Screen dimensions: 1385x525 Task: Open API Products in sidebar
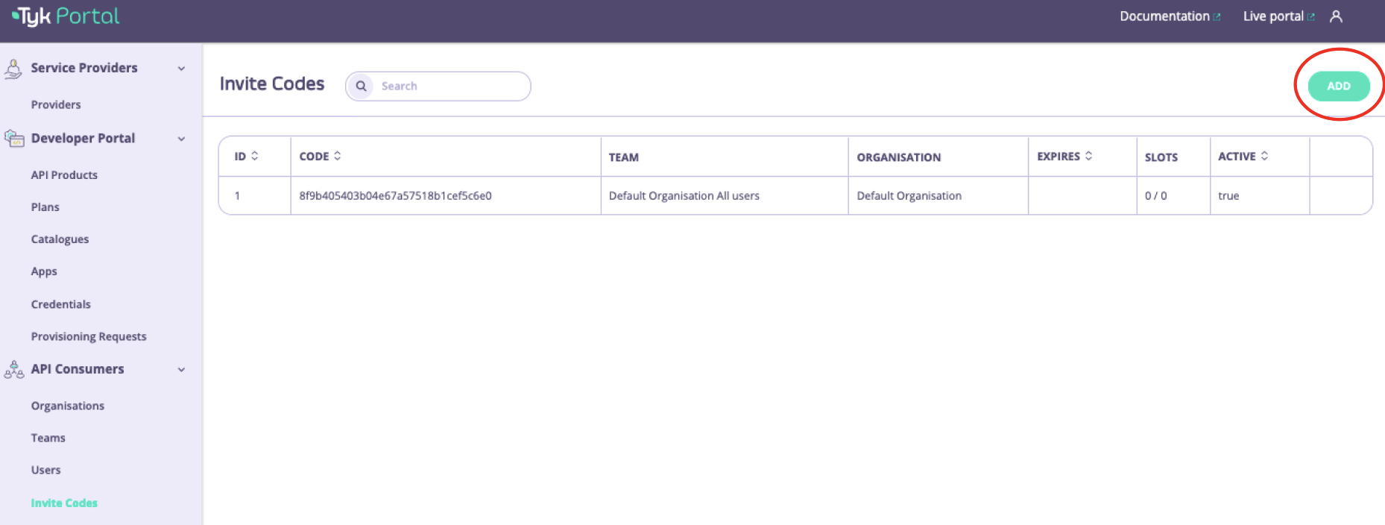64,175
